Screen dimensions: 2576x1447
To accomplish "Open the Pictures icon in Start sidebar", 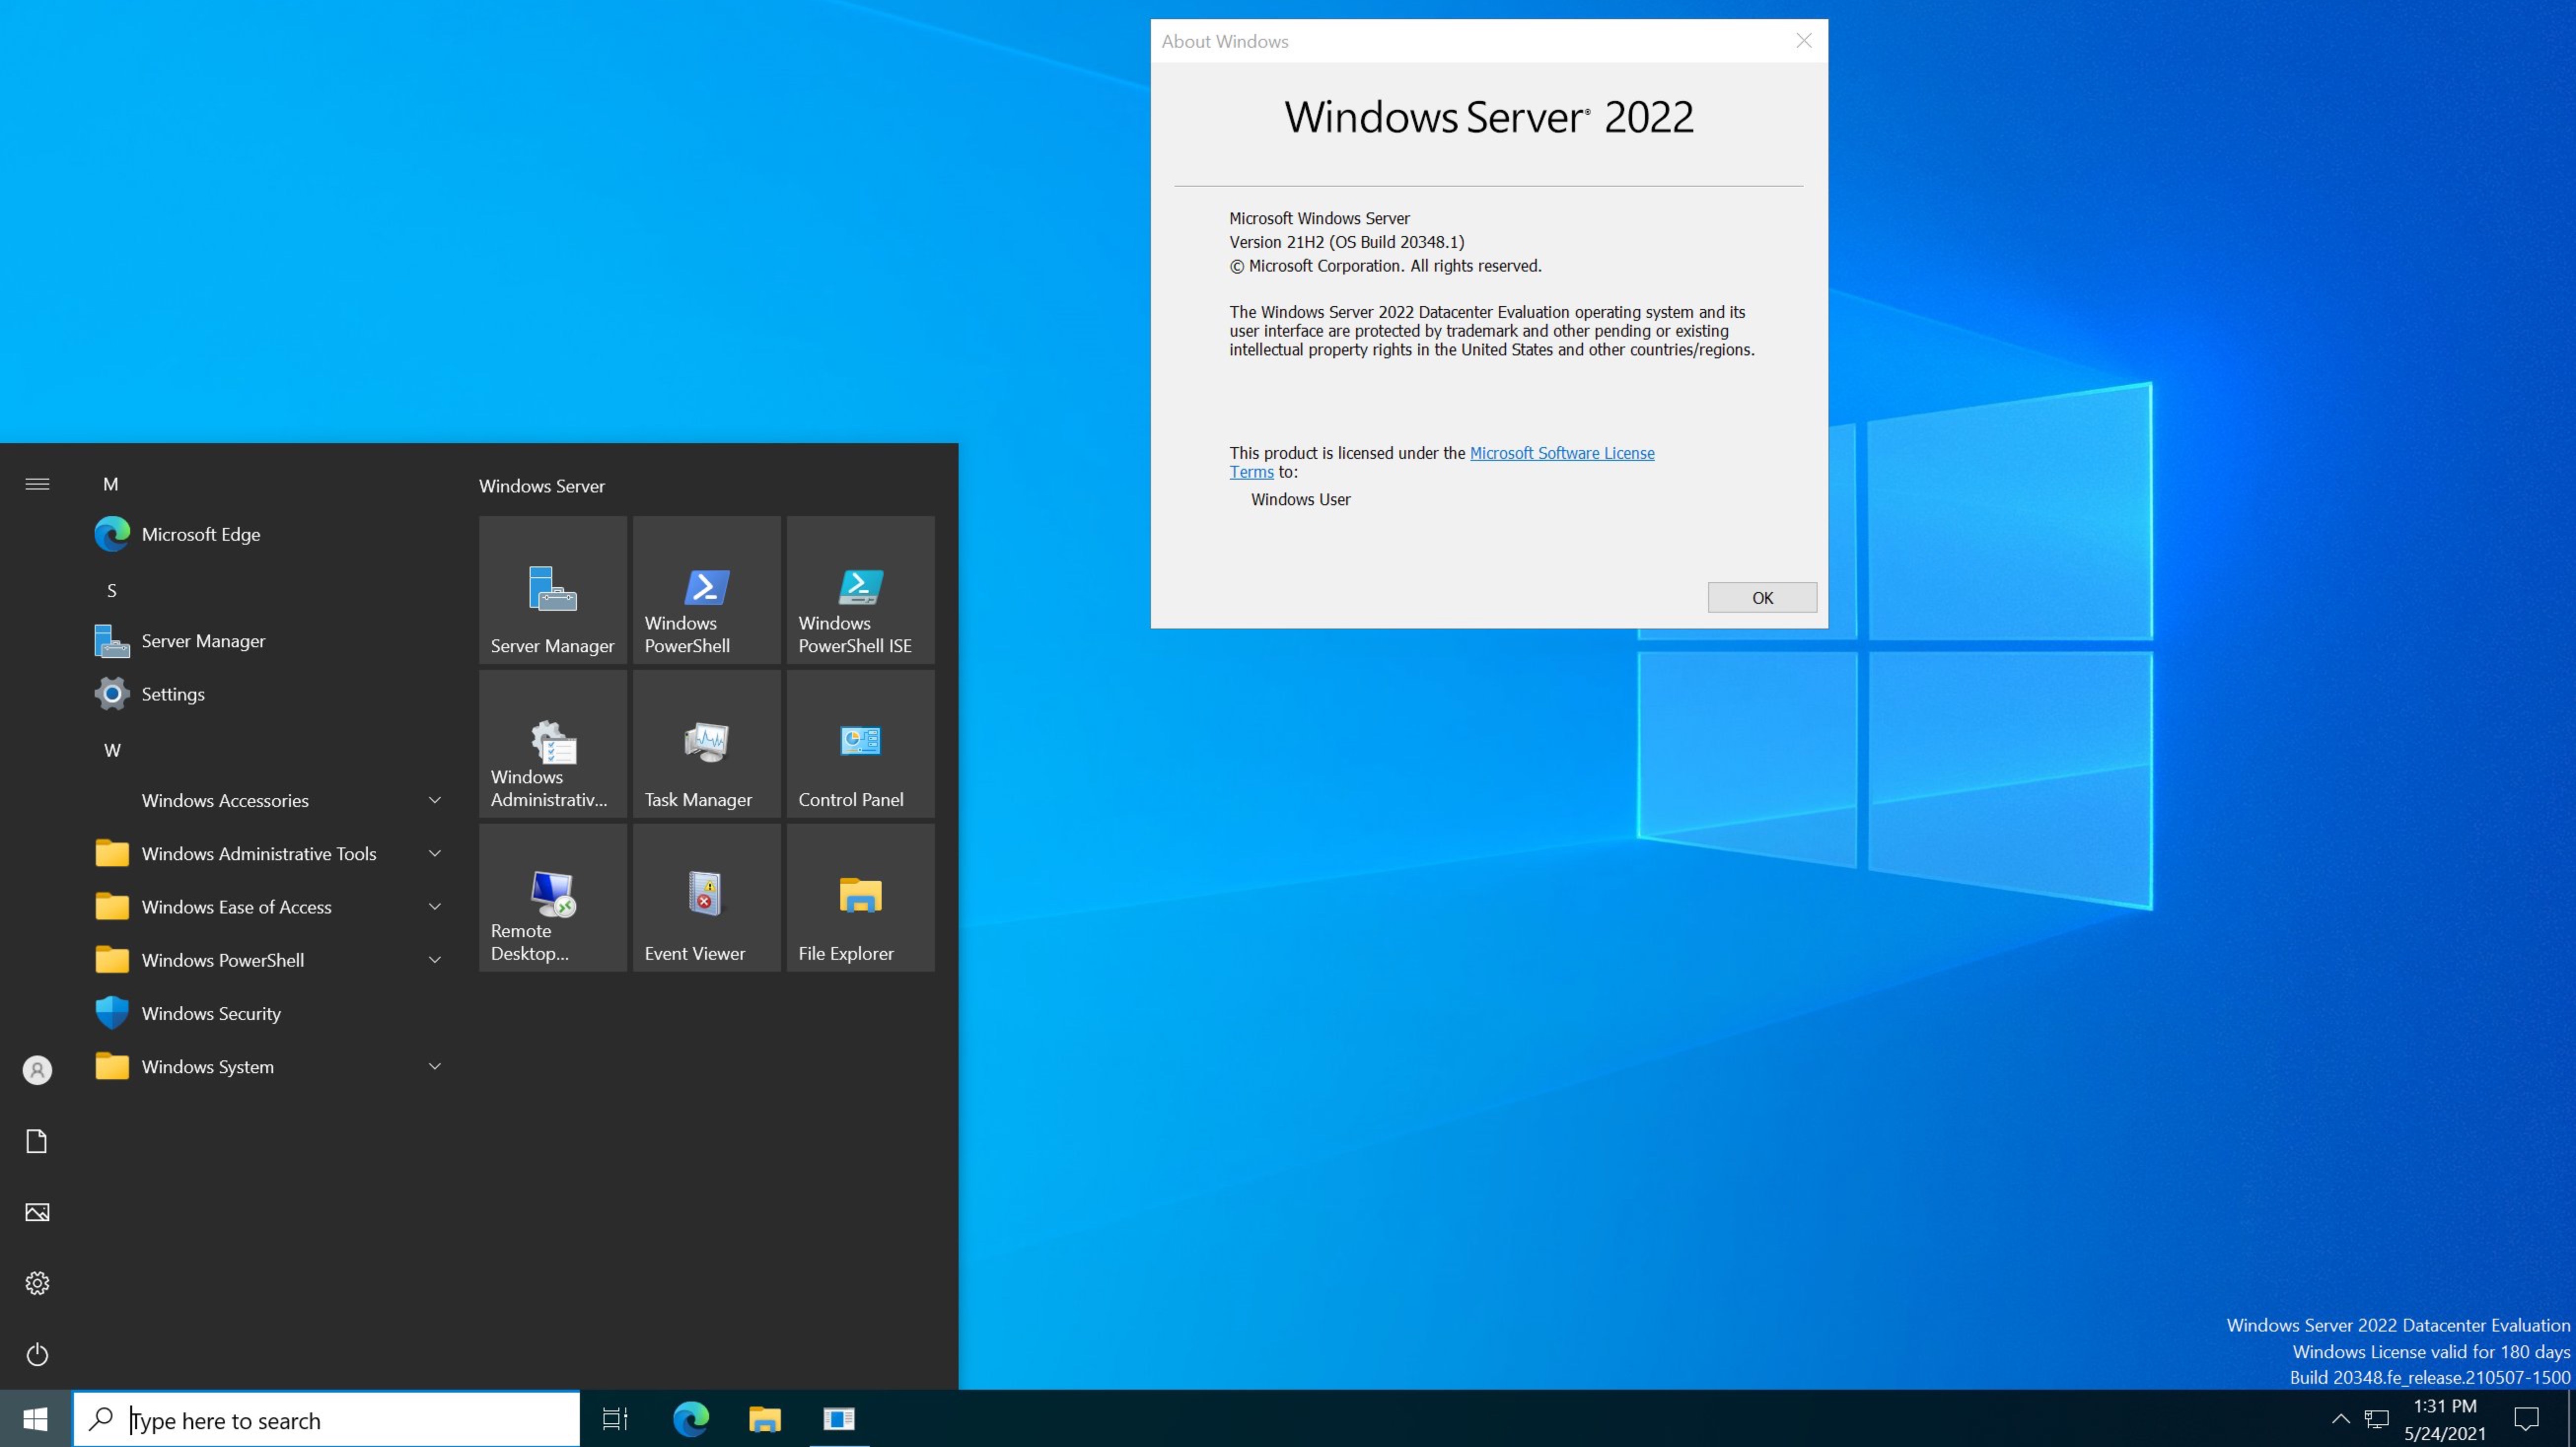I will (37, 1212).
